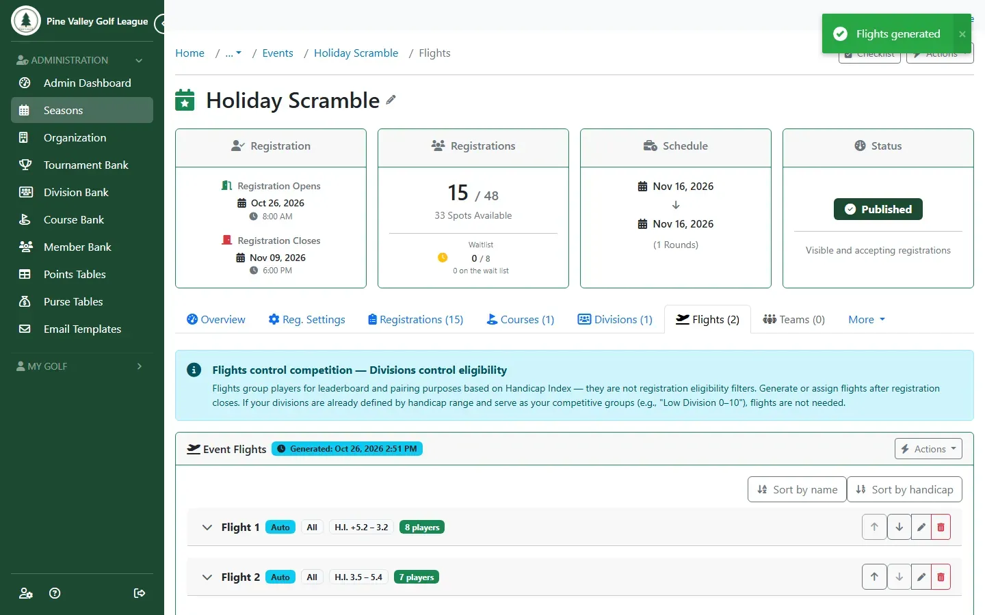The image size is (985, 615).
Task: Switch to the Overview tab
Action: coord(216,319)
